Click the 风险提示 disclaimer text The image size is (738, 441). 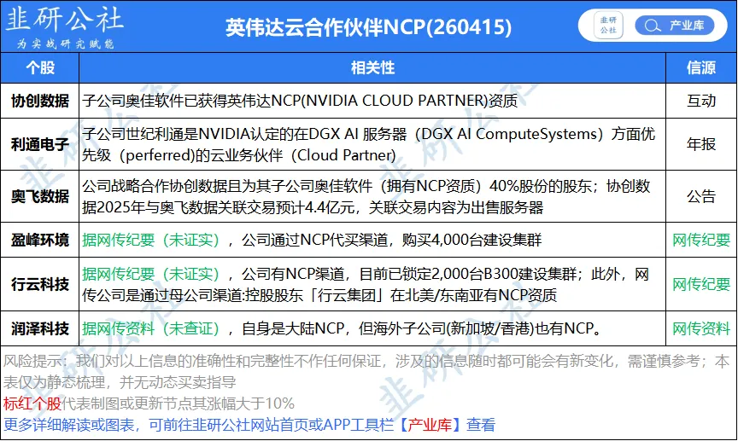(x=366, y=371)
